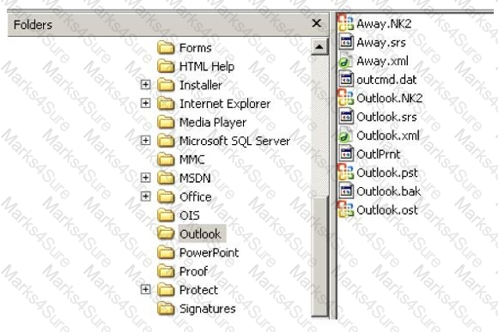Expand the Microsoft SQL Server node
Viewport: 498px width, 332px height.
click(145, 141)
